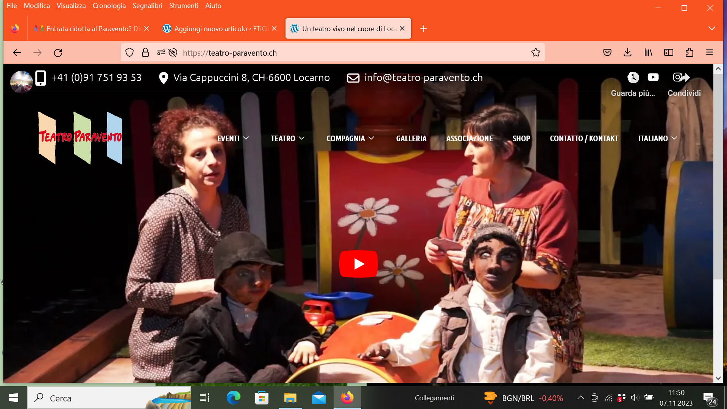The image size is (727, 409).
Task: Open the notification center icon
Action: 710,399
